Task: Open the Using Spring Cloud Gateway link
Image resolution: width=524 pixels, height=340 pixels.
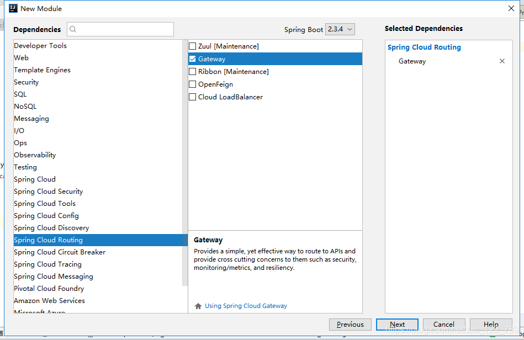Action: pyautogui.click(x=246, y=306)
